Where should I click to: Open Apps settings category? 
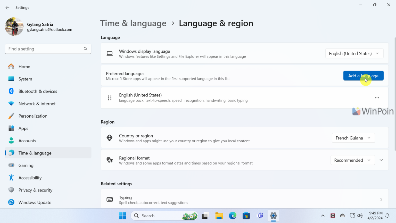pyautogui.click(x=48, y=128)
